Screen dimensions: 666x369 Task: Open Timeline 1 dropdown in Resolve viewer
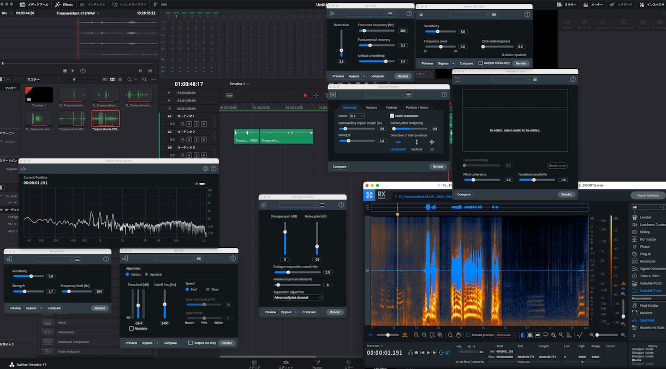[240, 84]
